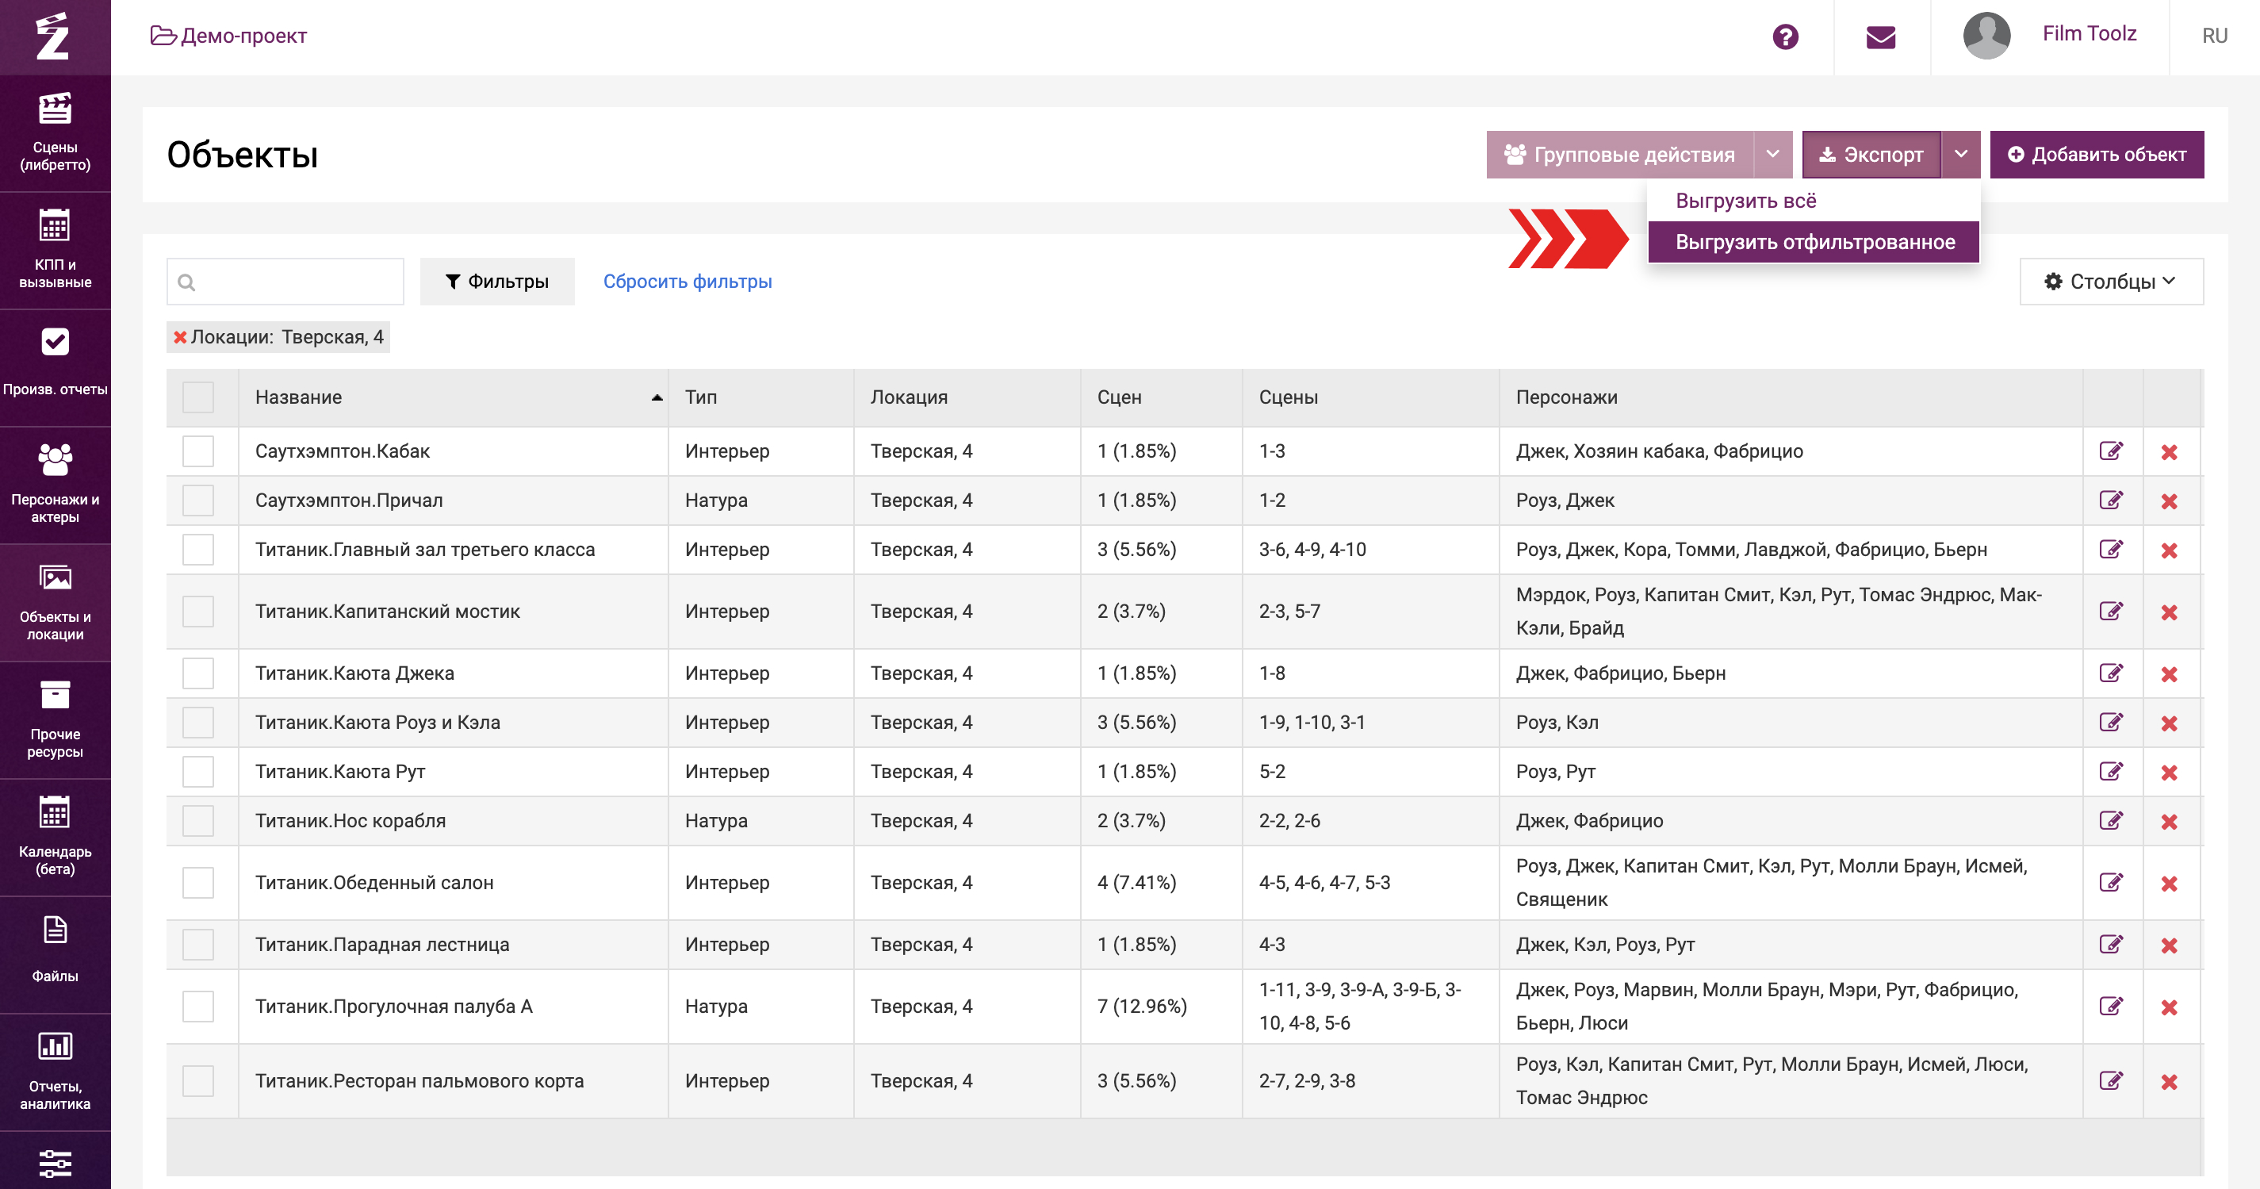Open the settings sliders sidebar icon
Screen dimensions: 2260x1189
56,1163
